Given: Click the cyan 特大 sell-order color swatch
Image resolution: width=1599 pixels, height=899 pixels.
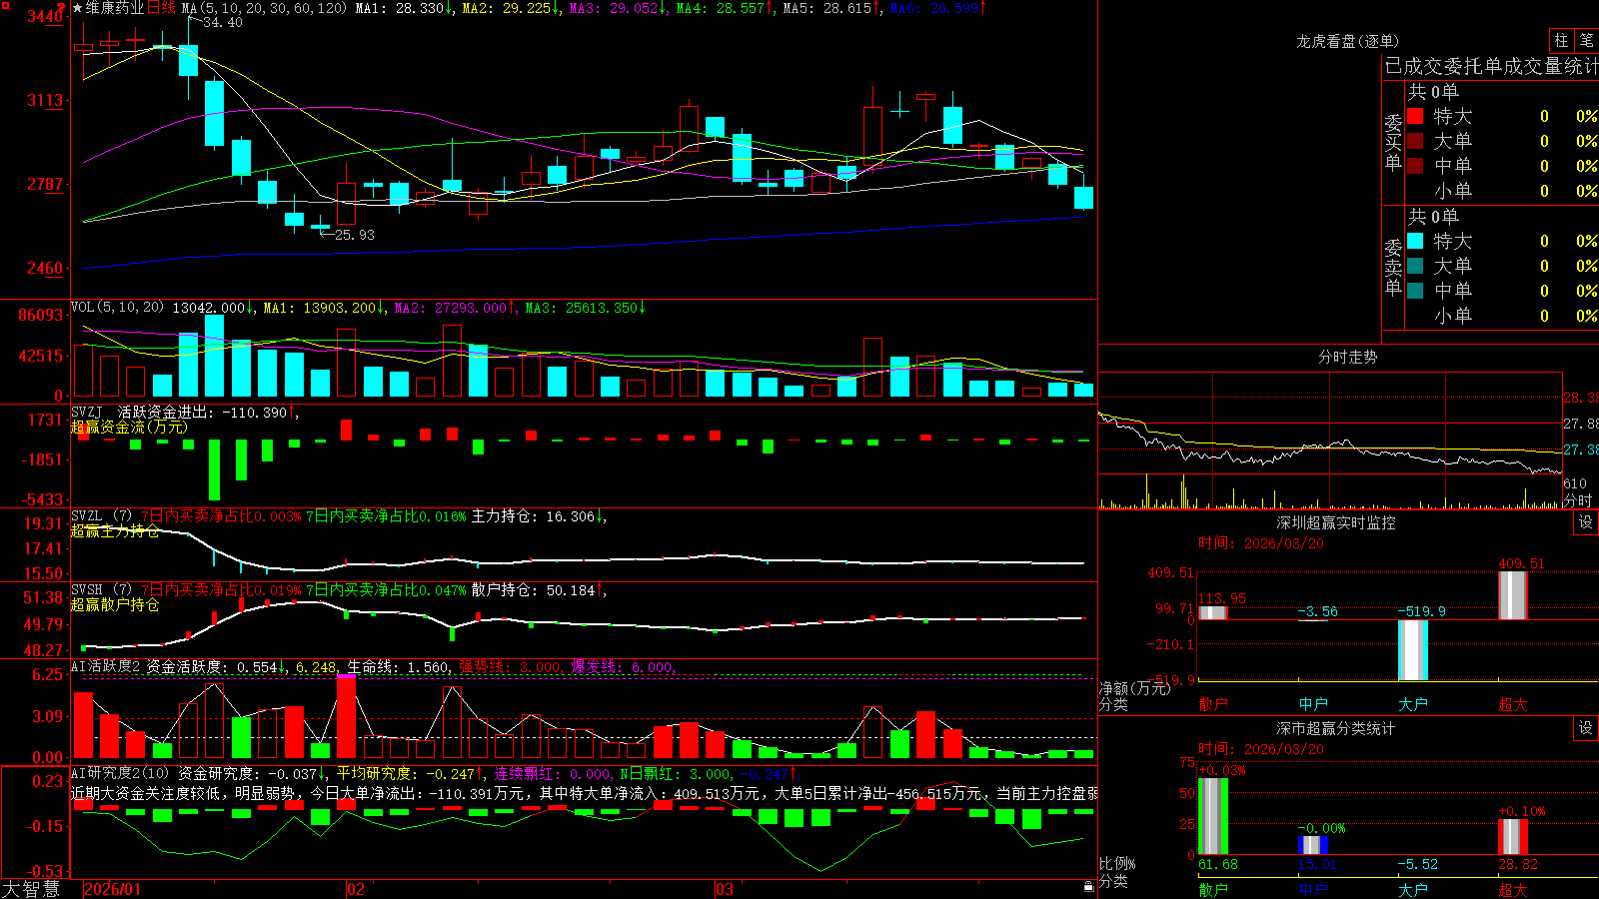Looking at the screenshot, I should coord(1415,241).
